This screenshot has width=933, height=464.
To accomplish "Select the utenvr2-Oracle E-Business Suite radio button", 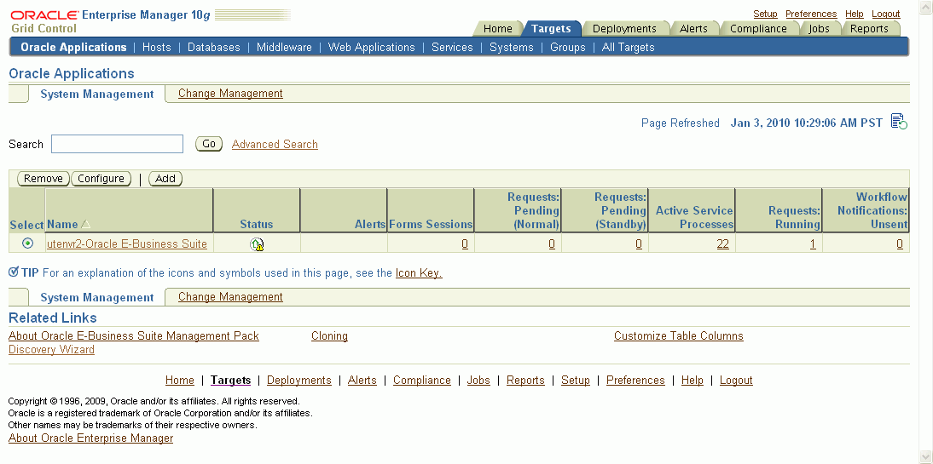I will tap(27, 243).
